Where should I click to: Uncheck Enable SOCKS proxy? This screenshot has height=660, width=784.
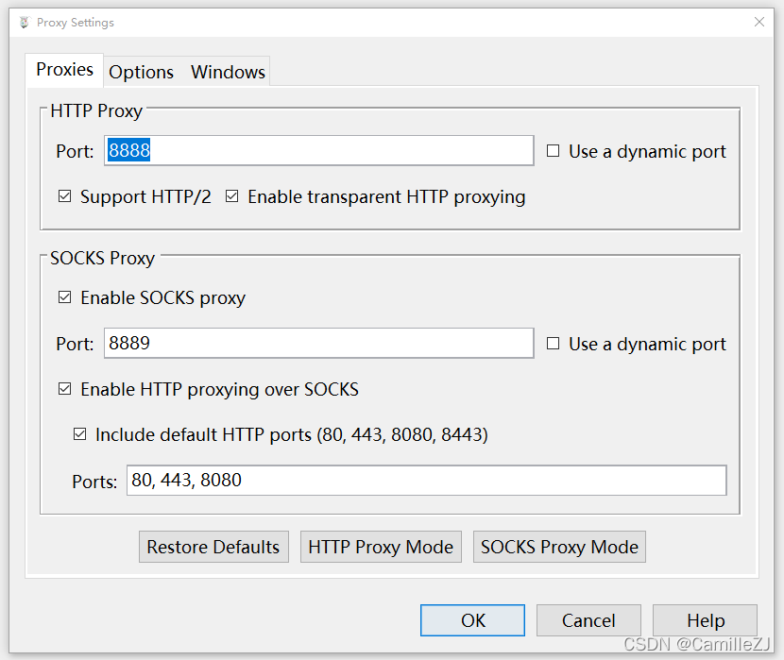65,297
